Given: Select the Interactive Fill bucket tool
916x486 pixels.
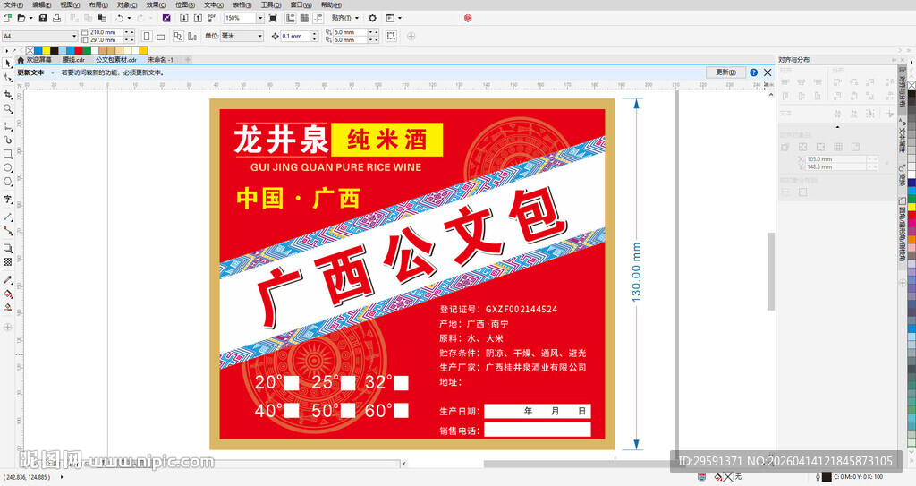Looking at the screenshot, I should point(7,294).
